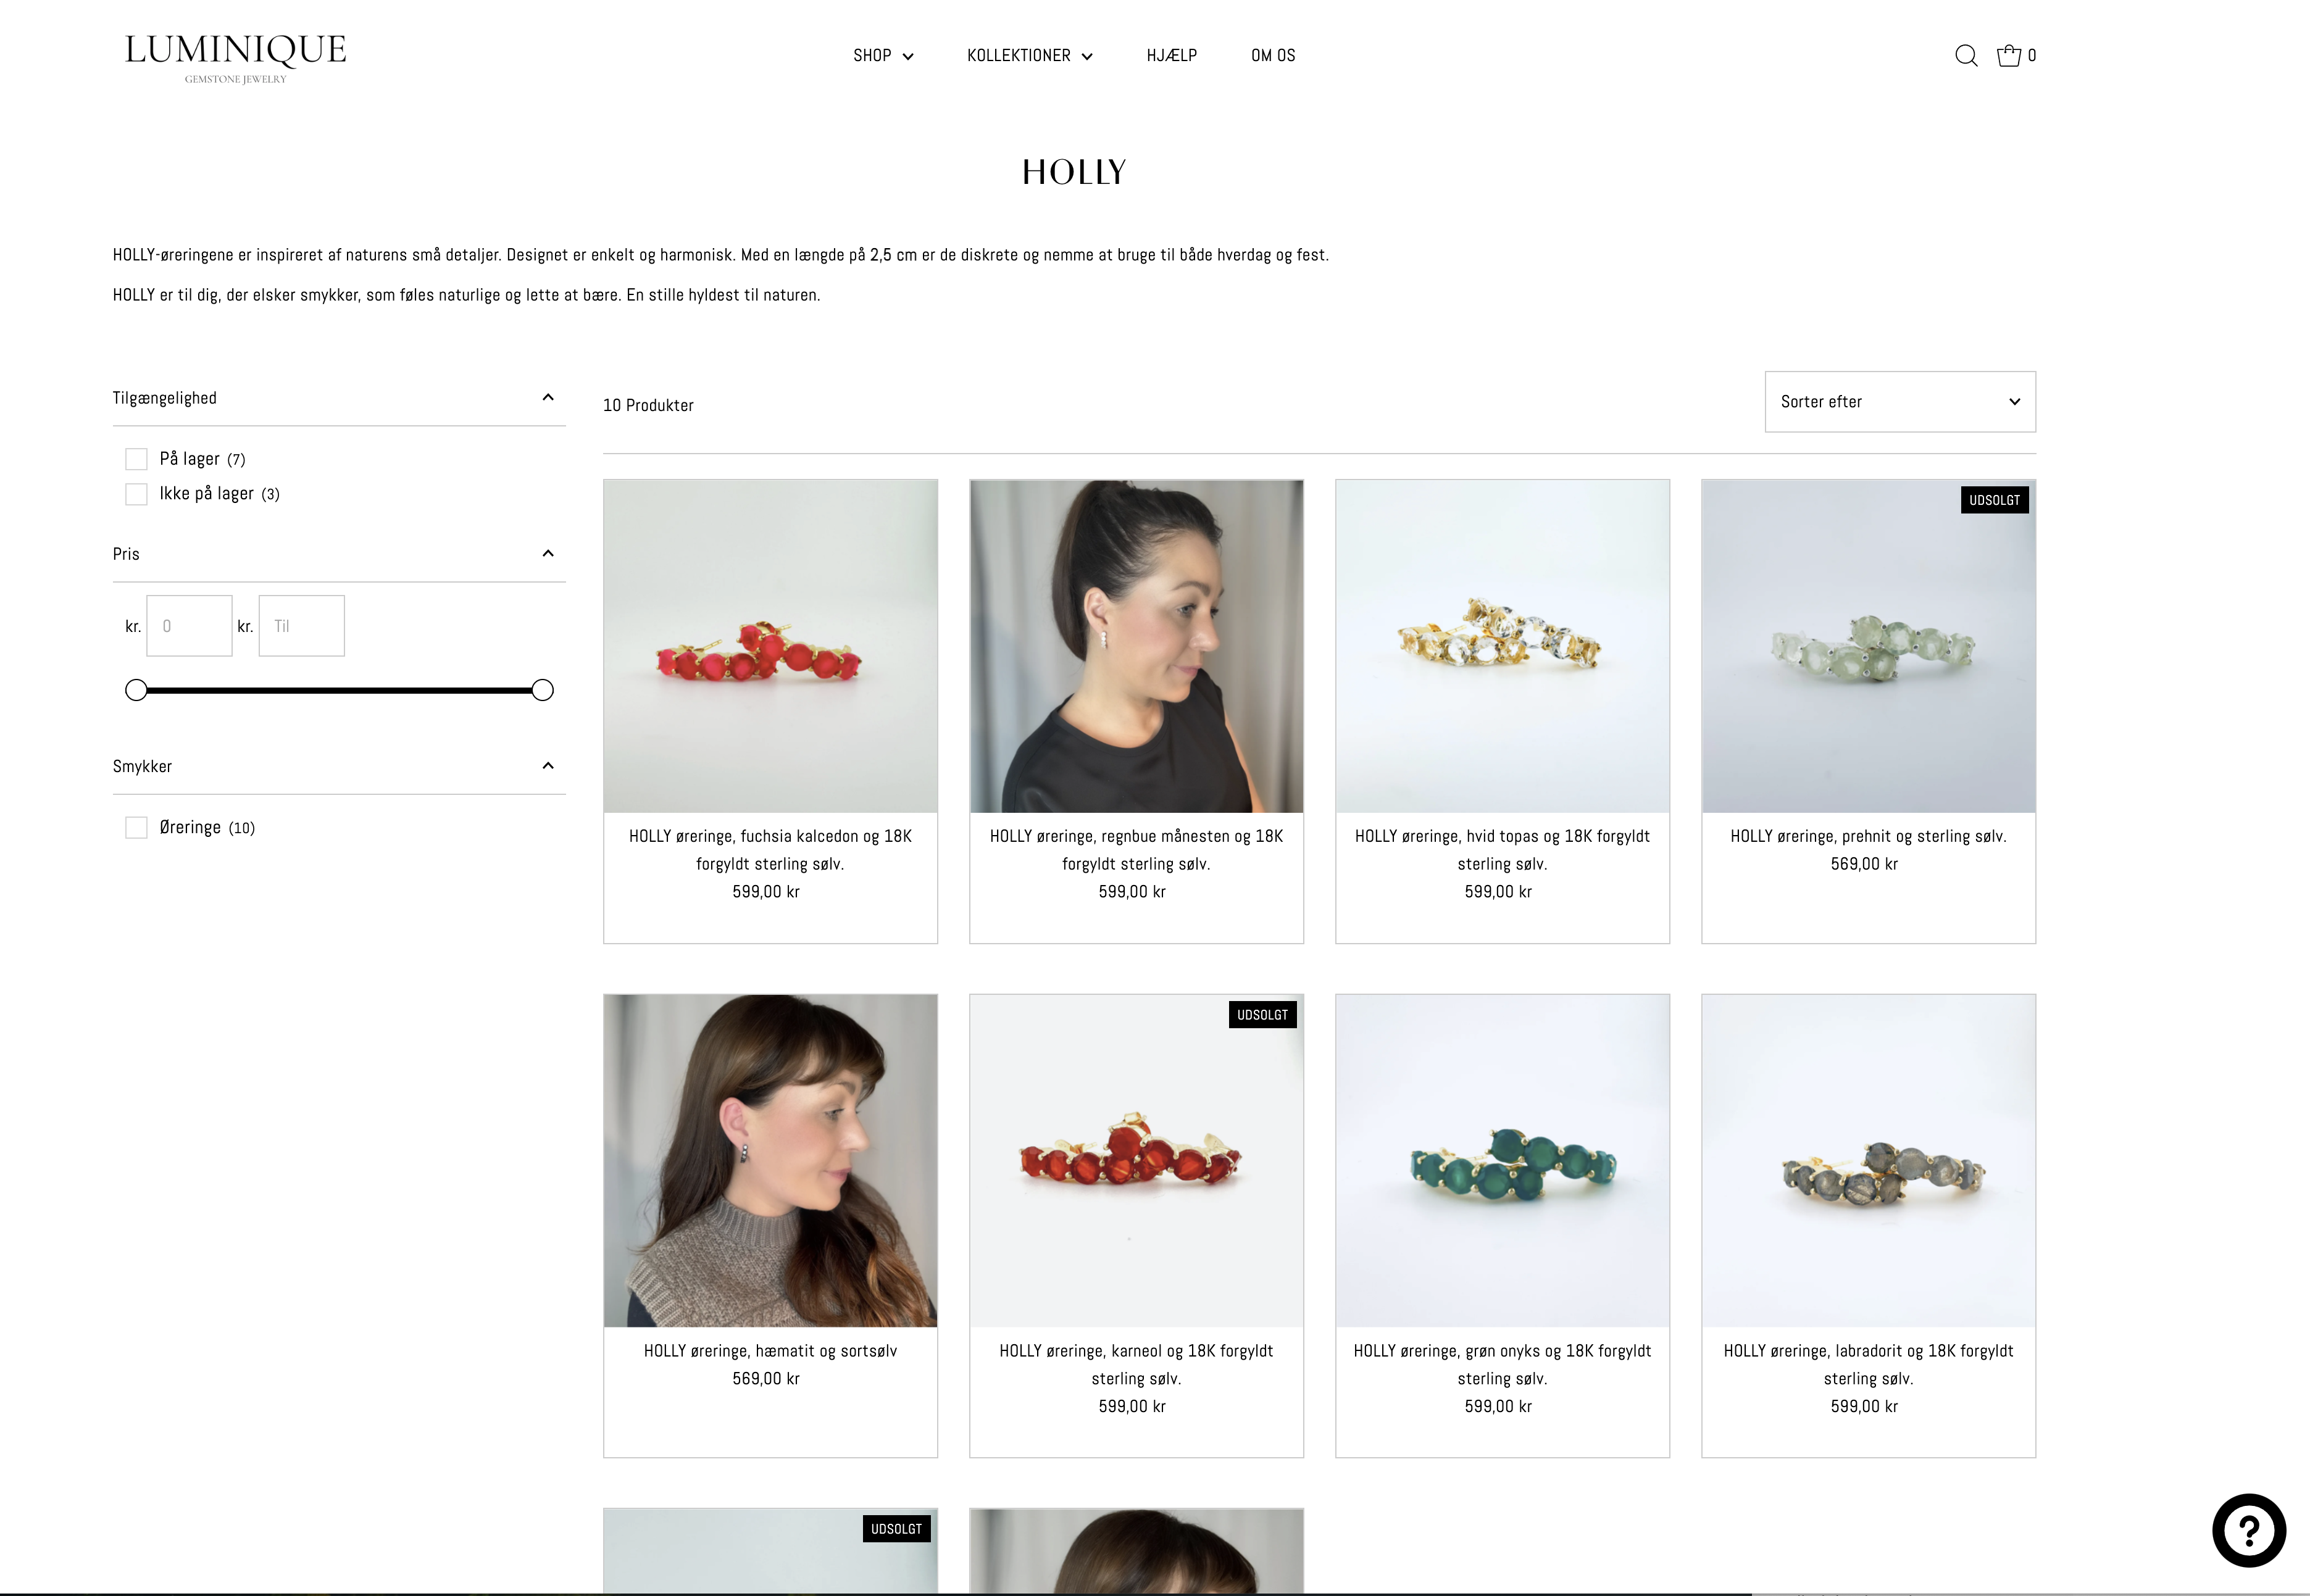Open the OM OS page
The image size is (2310, 1596).
point(1272,56)
